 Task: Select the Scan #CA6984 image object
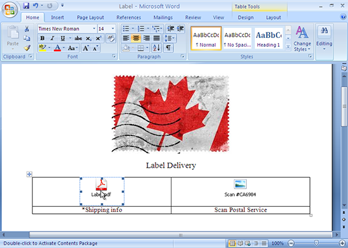240,189
